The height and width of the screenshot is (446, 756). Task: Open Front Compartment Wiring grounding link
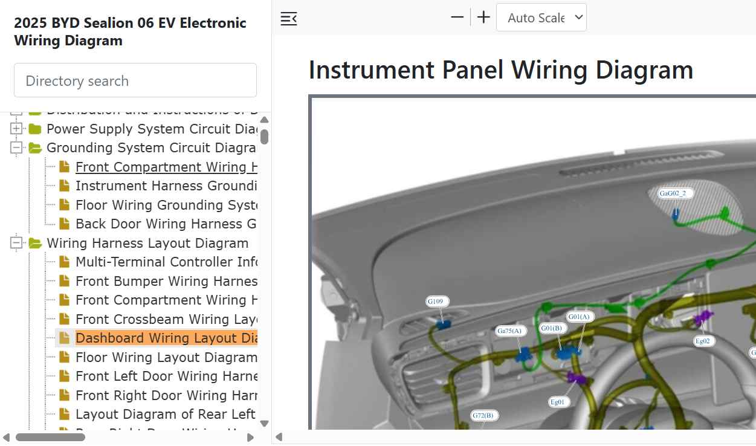coord(166,167)
